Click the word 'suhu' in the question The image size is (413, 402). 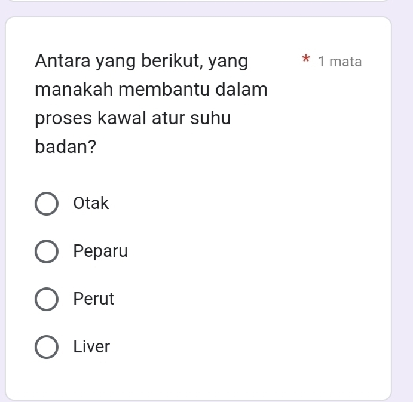(x=210, y=118)
